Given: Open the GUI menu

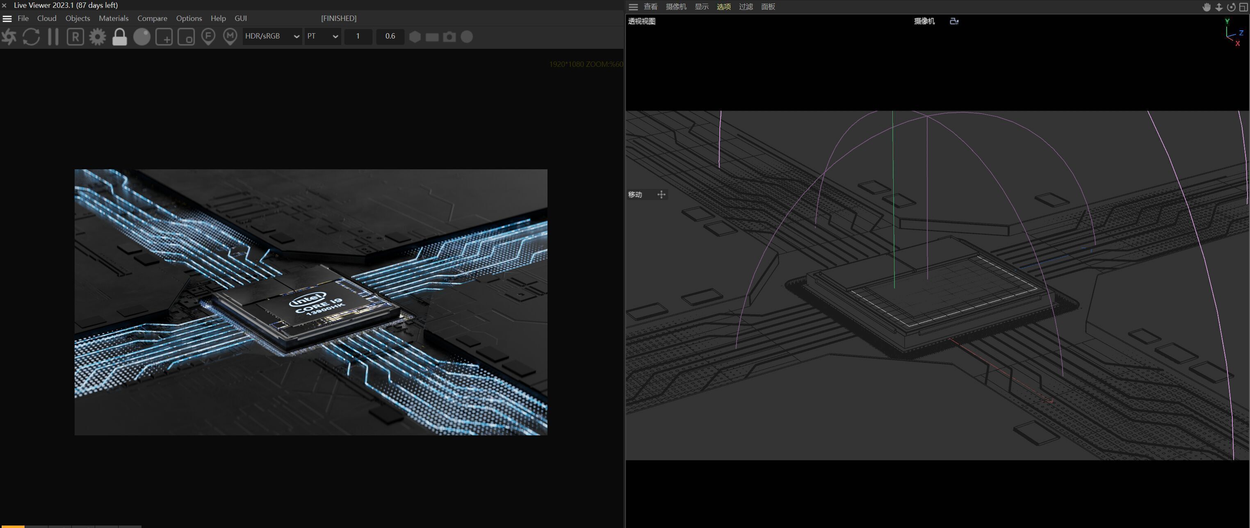Looking at the screenshot, I should pyautogui.click(x=241, y=18).
